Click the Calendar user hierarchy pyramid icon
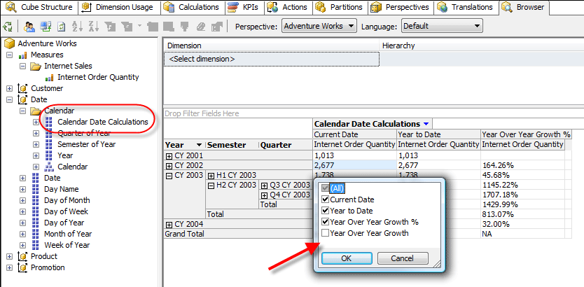 [x=49, y=167]
